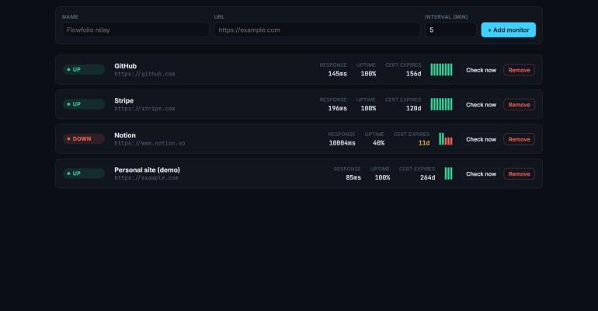
Task: Open Notion's red-green history bars
Action: (446, 139)
